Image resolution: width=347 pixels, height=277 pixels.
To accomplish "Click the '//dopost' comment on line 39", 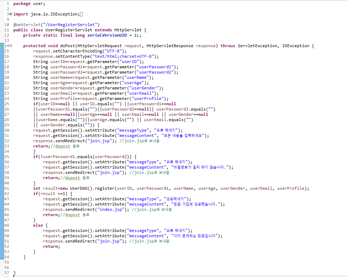I will click(x=70, y=178).
